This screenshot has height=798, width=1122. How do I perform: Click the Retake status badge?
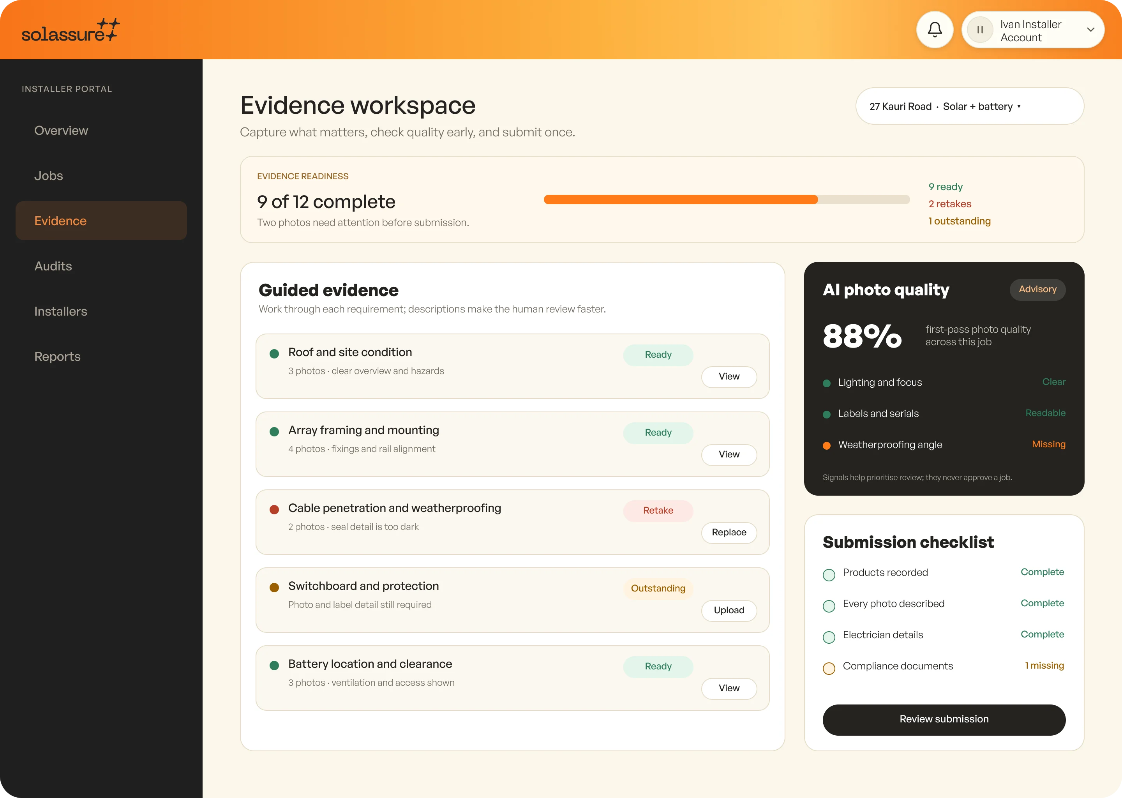coord(658,510)
